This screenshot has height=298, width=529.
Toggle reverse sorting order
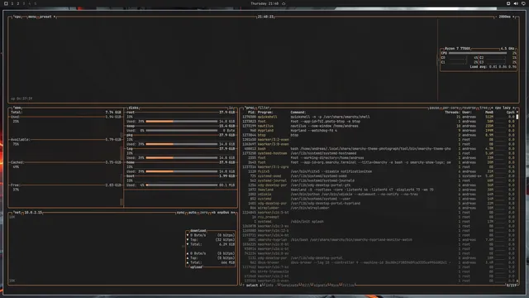click(469, 108)
